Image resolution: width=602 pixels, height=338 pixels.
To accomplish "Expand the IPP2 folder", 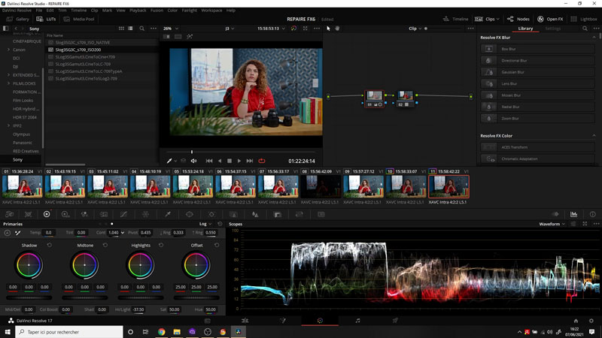I will pos(8,125).
